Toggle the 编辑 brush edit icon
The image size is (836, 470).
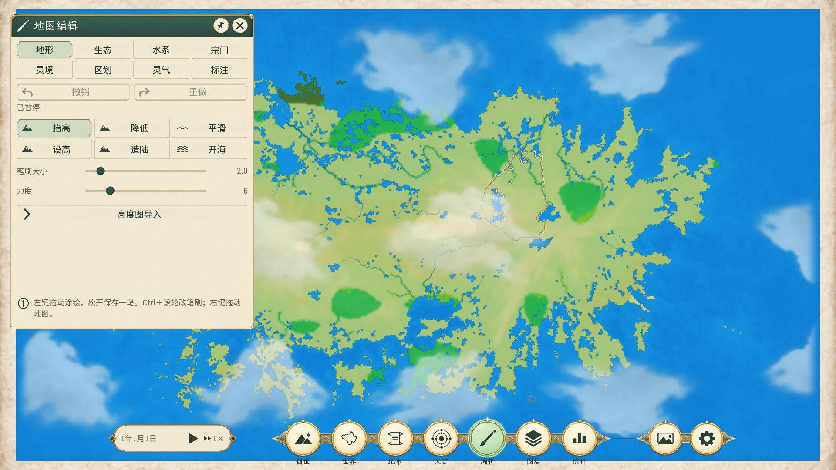coord(487,439)
